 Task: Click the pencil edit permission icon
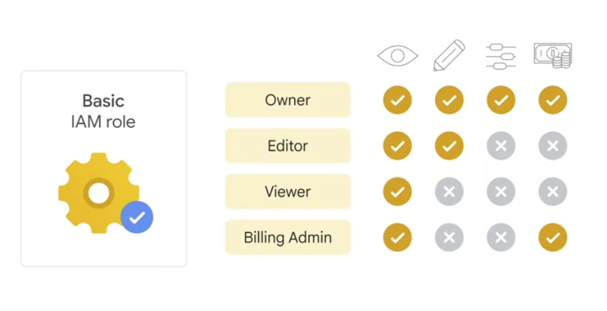[448, 55]
